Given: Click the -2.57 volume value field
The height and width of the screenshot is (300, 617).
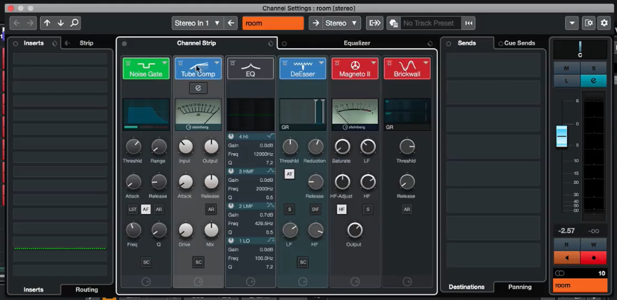Looking at the screenshot, I should [567, 231].
